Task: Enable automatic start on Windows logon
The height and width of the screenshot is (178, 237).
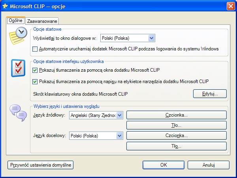Action: pyautogui.click(x=35, y=49)
